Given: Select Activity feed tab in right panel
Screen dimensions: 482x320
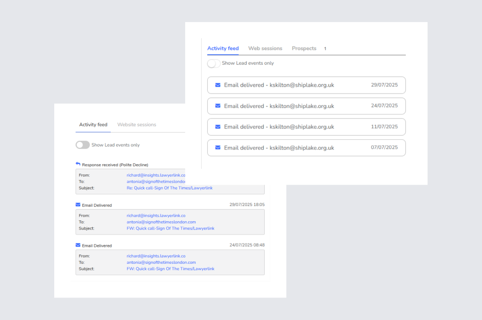Looking at the screenshot, I should (223, 49).
